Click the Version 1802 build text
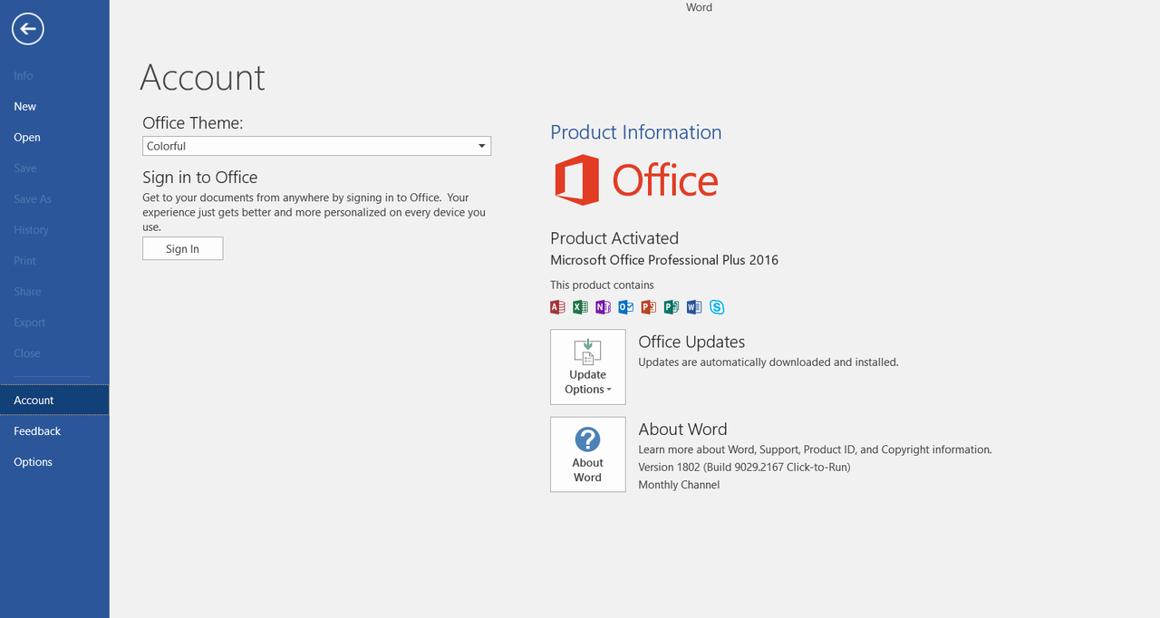1160x618 pixels. pos(744,468)
